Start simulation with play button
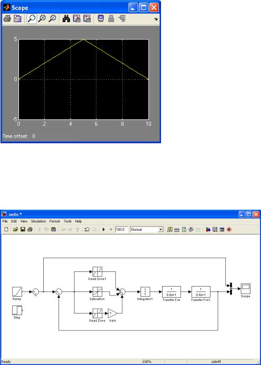 tap(104, 229)
